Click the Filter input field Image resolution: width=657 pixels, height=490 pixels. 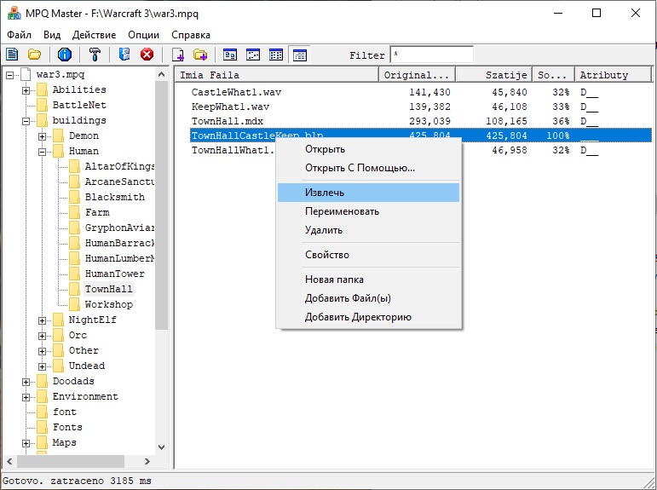(431, 55)
